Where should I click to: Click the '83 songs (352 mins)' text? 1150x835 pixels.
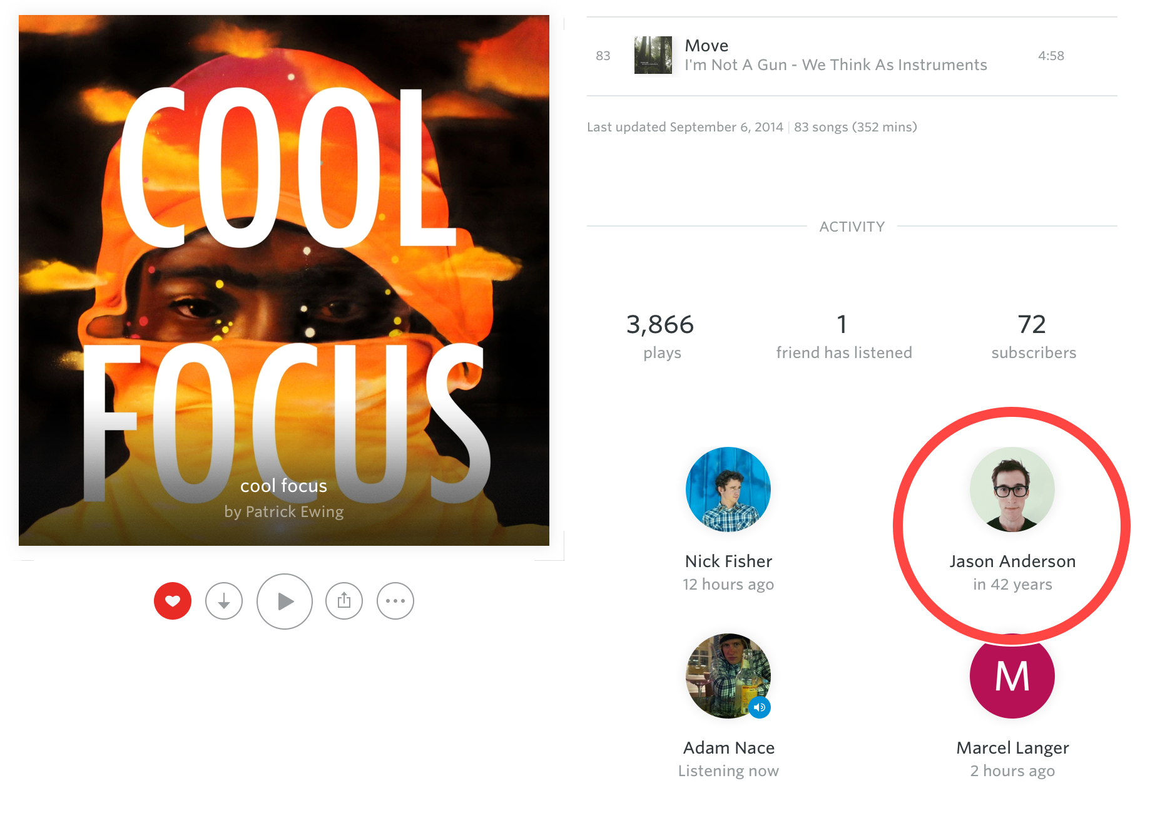point(855,127)
